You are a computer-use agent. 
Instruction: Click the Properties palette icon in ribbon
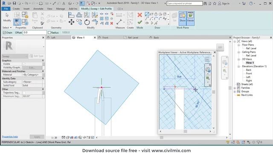17,22
